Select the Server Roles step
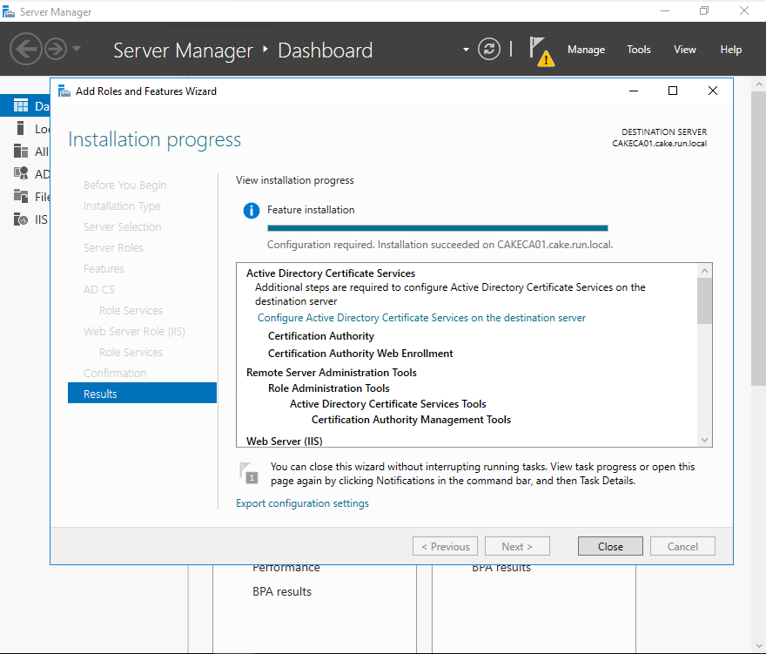Screen dimensions: 766x654 click(x=113, y=248)
